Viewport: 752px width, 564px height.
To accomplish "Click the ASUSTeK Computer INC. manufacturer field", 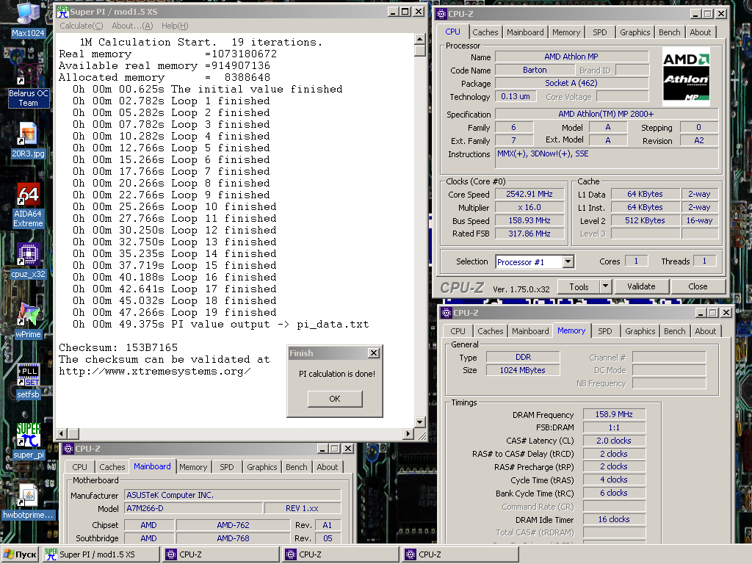I will tap(233, 495).
